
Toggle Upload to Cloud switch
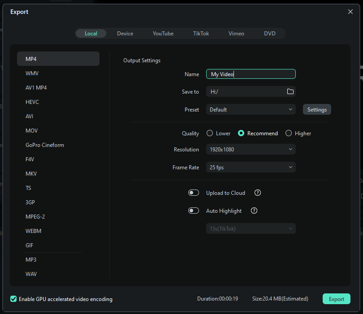(x=193, y=193)
